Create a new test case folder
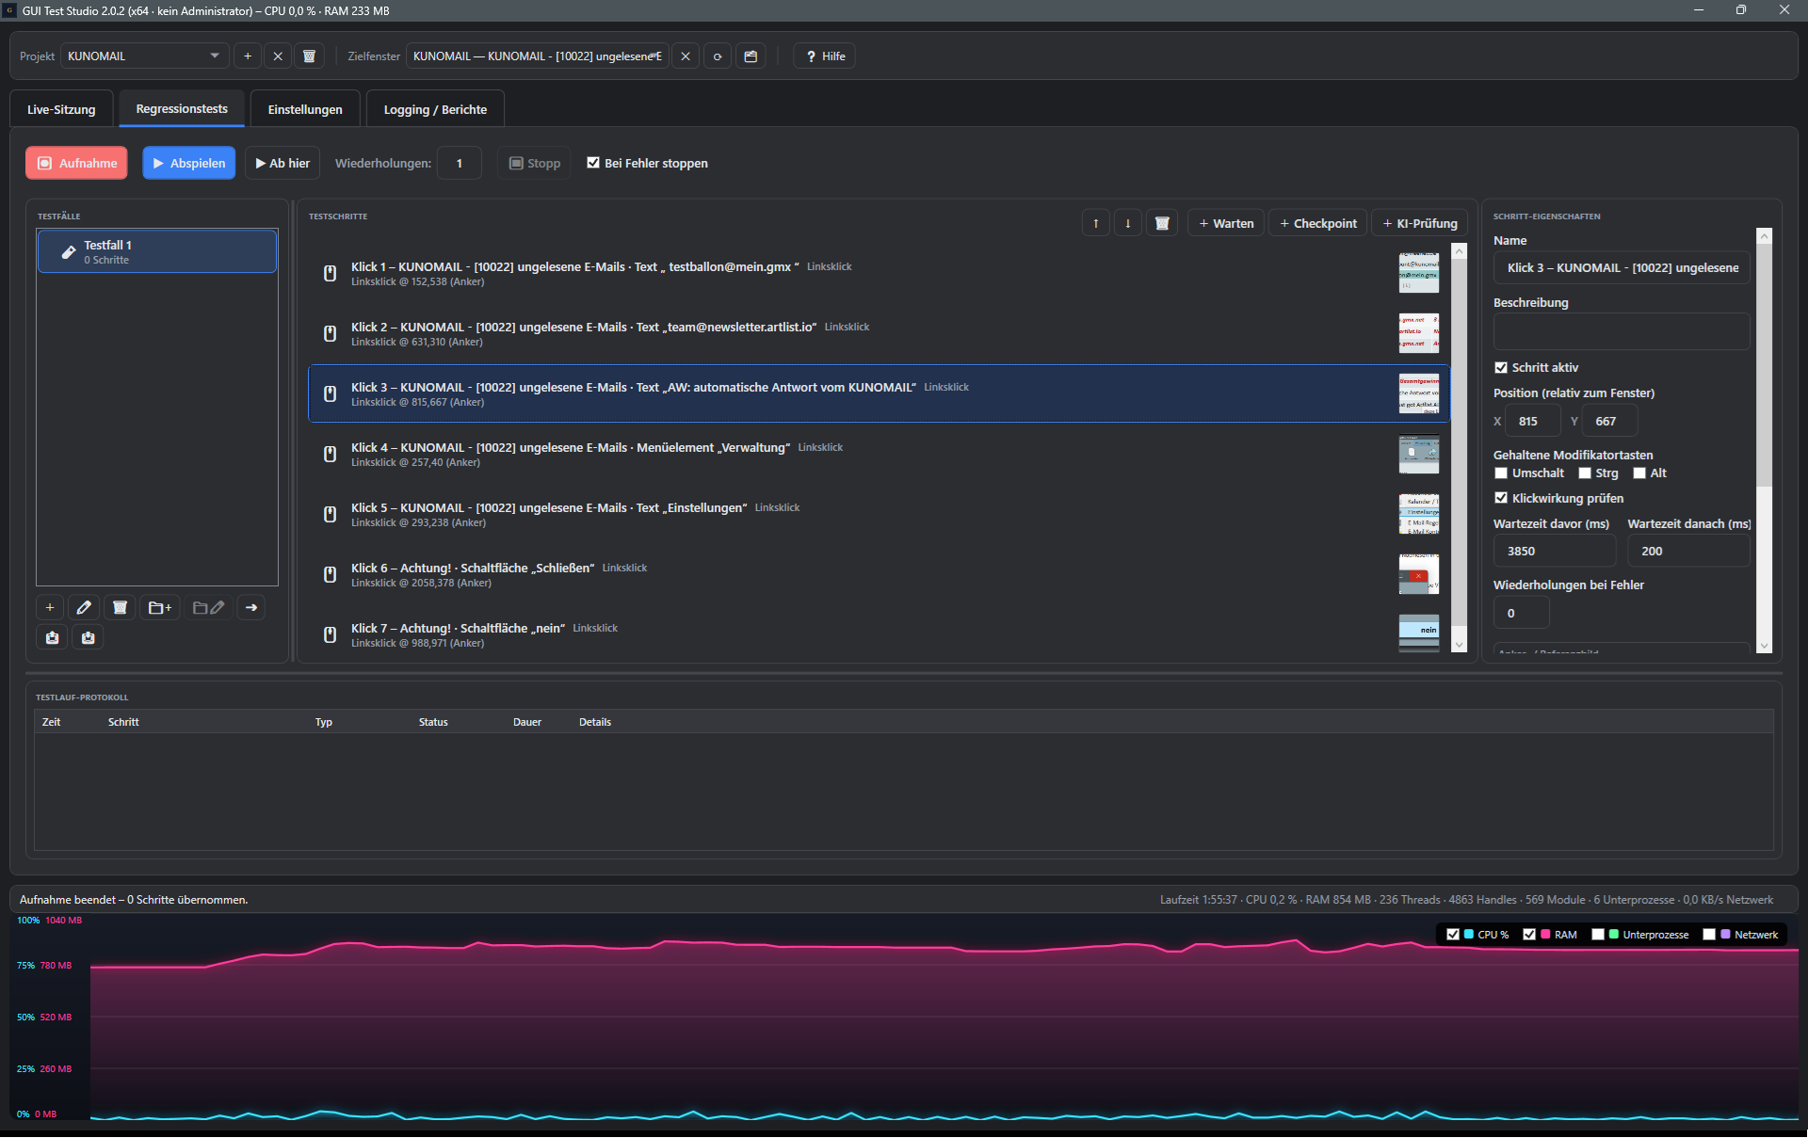Image resolution: width=1808 pixels, height=1138 pixels. tap(160, 607)
